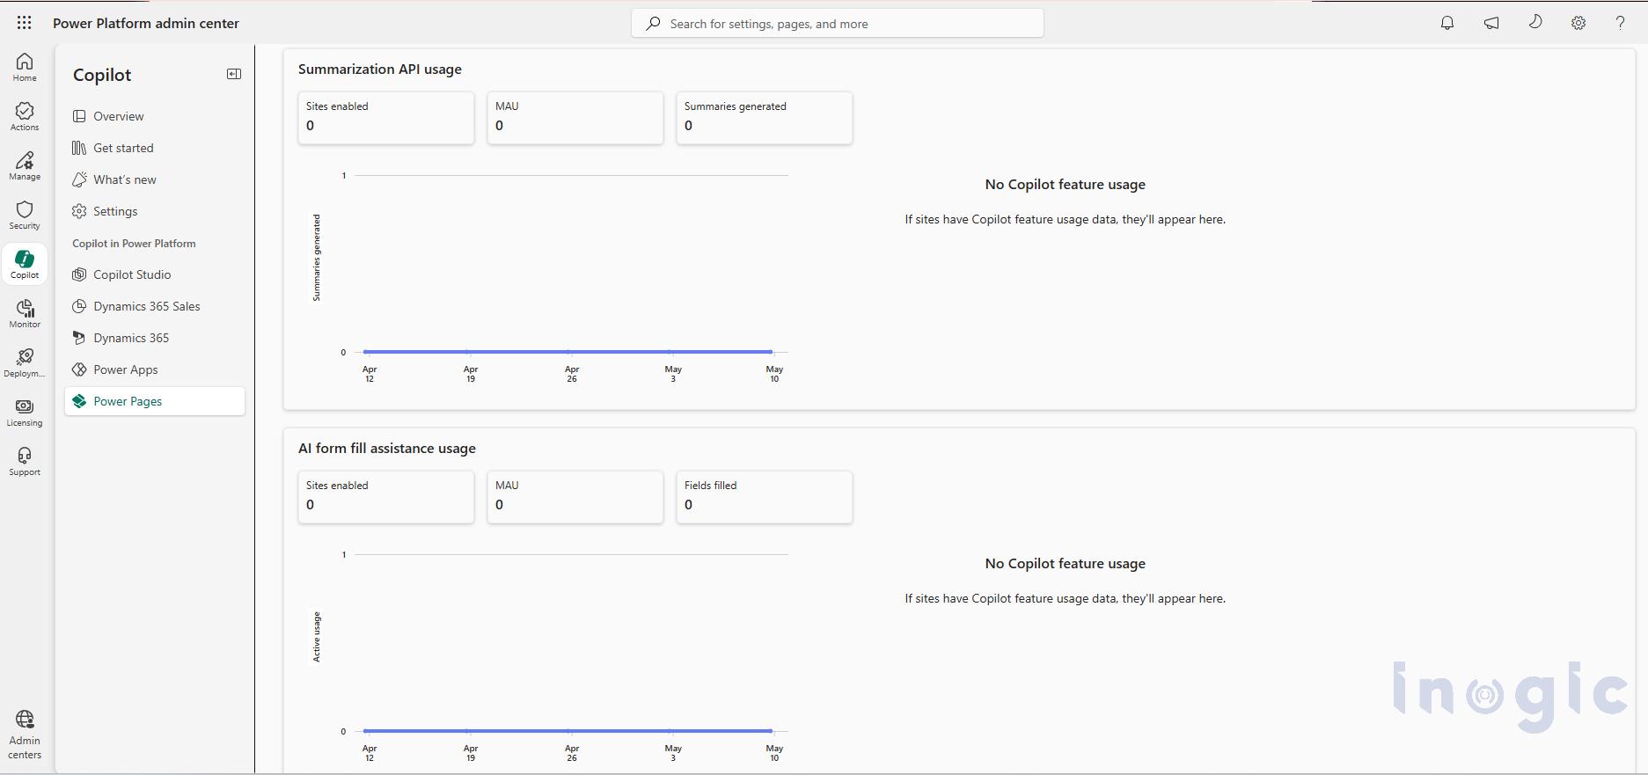Select Power Apps nav item
The image size is (1648, 775).
click(x=155, y=369)
